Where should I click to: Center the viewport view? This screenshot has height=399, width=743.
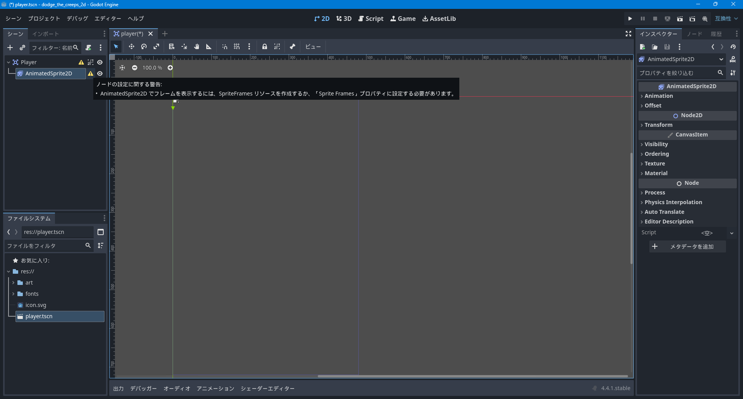[x=122, y=68]
